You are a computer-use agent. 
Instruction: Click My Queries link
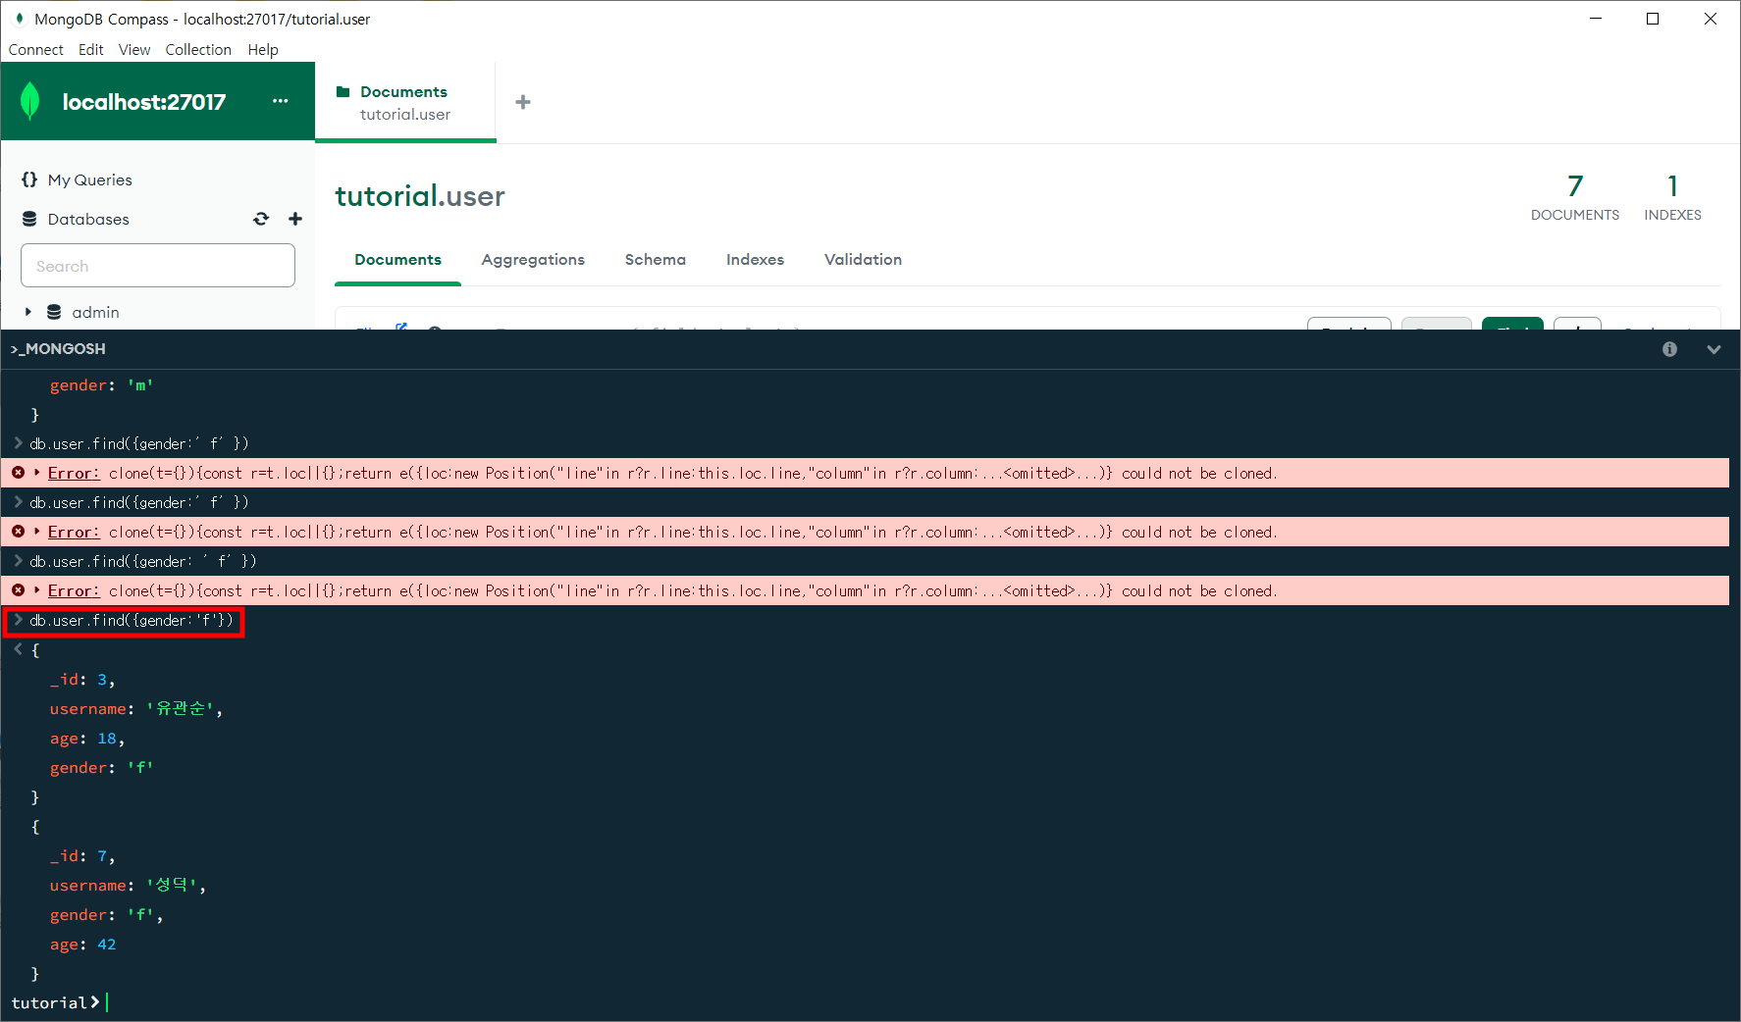coord(89,179)
